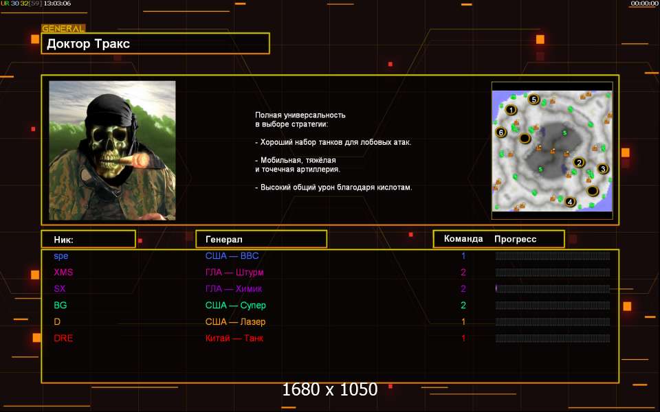The height and width of the screenshot is (412, 660).
Task: Select player nickname XMS
Action: pos(63,273)
